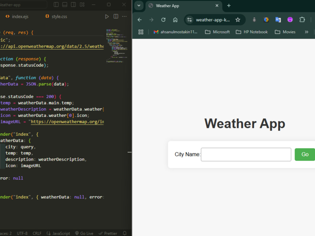Show more bookmarks with the chevron
Screen dimensions: 315x236
click(306, 32)
